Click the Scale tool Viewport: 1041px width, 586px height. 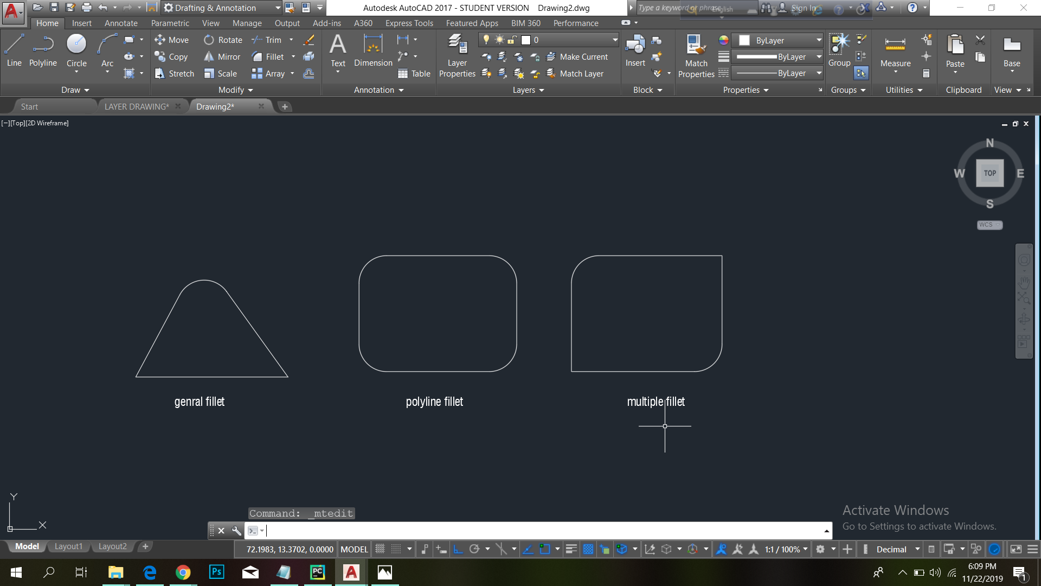pos(220,73)
